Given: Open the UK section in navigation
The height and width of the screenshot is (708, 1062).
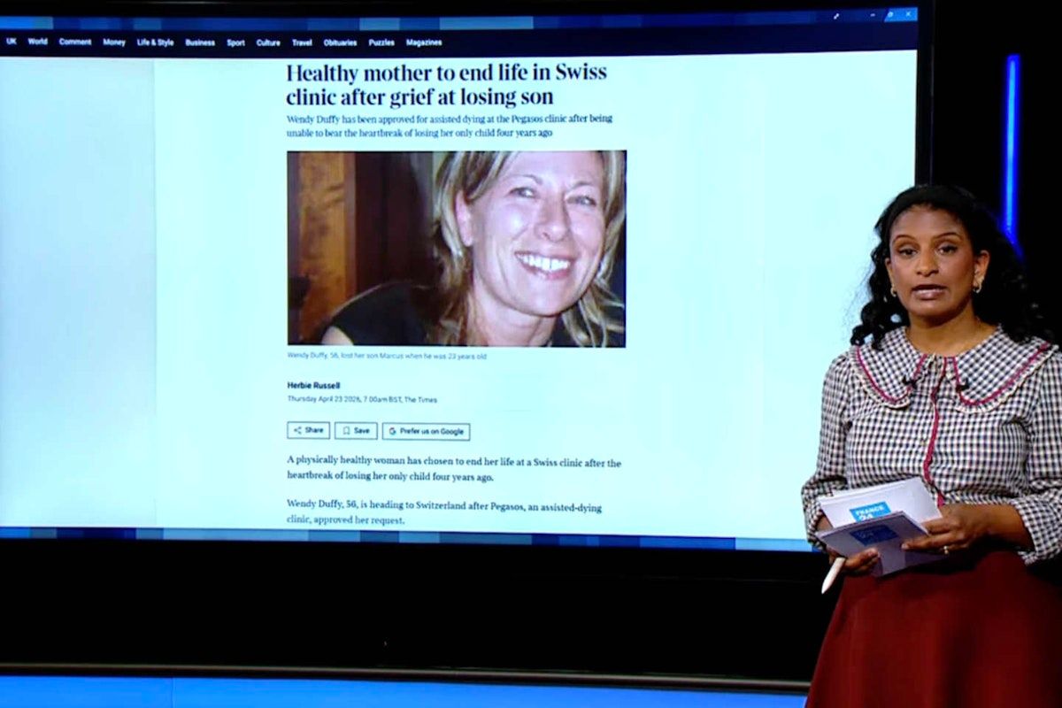Looking at the screenshot, I should [12, 42].
